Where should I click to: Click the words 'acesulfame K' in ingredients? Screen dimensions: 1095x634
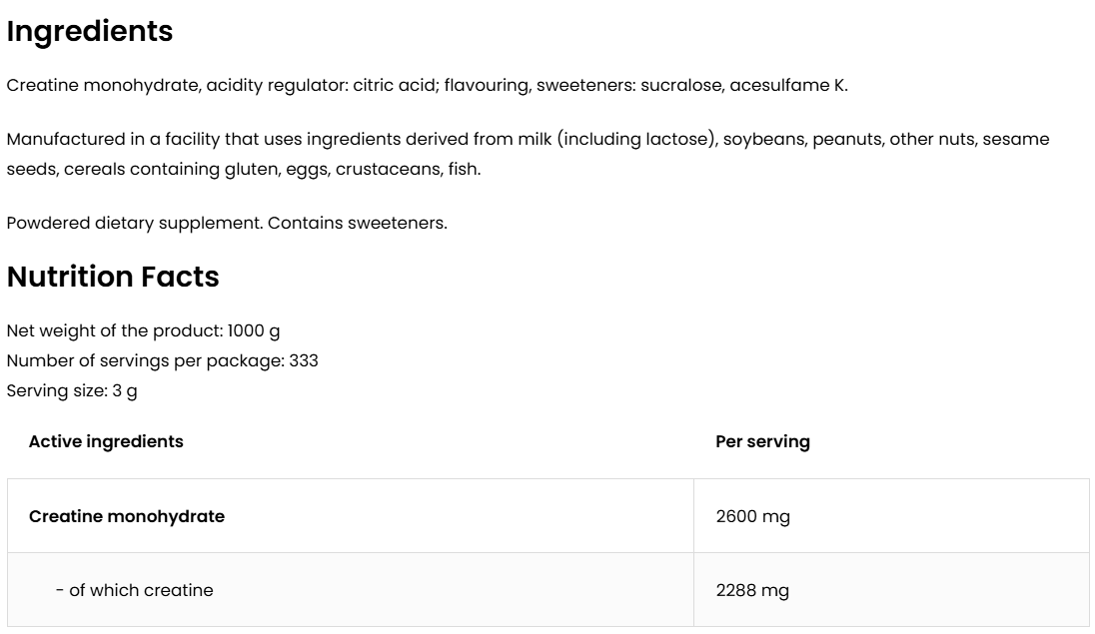point(788,86)
